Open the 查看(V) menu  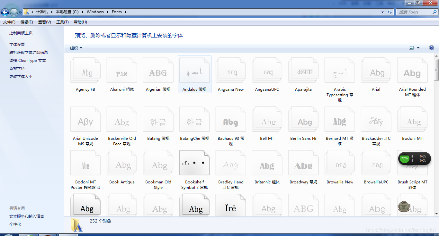tap(45, 22)
